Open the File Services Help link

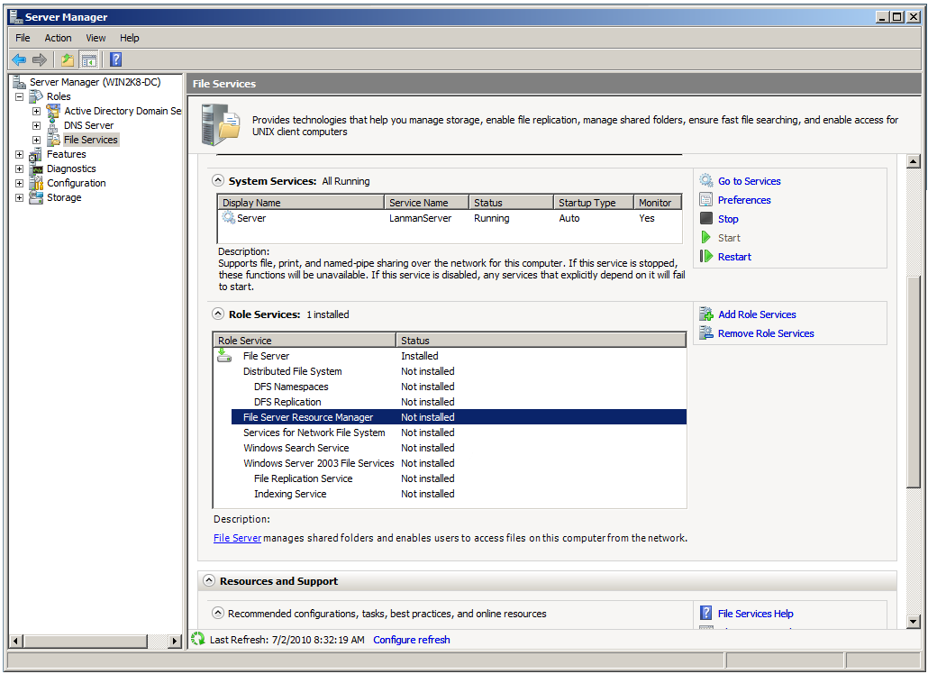tap(755, 614)
